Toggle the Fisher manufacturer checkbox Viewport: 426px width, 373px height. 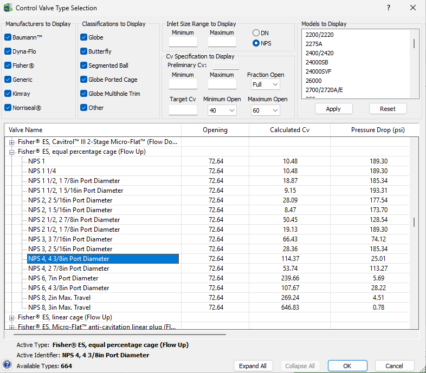pyautogui.click(x=8, y=66)
